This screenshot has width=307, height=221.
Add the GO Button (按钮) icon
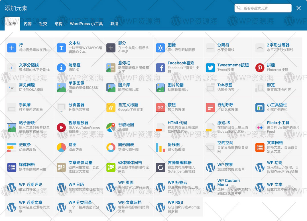(x=160, y=107)
